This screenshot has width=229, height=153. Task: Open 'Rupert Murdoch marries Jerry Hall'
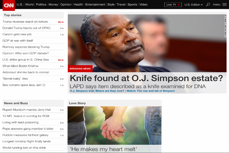pyautogui.click(x=27, y=110)
